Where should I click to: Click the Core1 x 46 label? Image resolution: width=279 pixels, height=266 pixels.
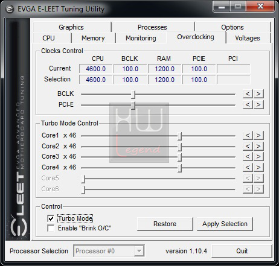[59, 135]
